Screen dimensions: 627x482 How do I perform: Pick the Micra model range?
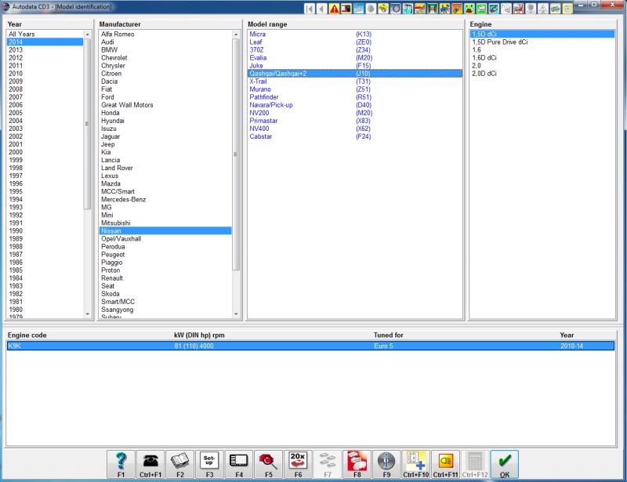coord(355,34)
